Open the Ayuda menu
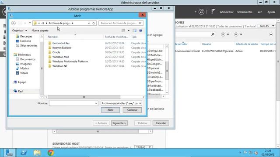Image resolution: width=280 pixels, height=157 pixels. 271,12
